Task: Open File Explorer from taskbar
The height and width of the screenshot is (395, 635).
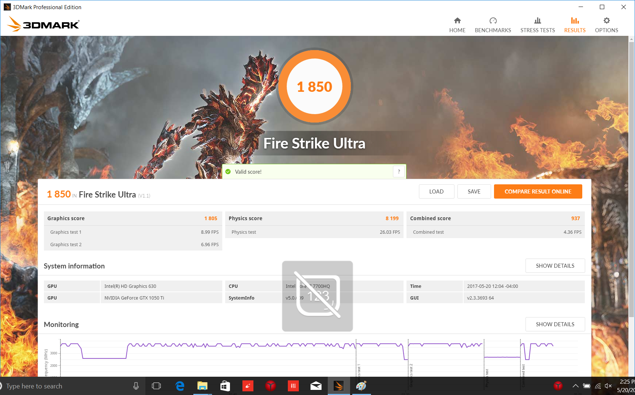Action: coord(203,386)
